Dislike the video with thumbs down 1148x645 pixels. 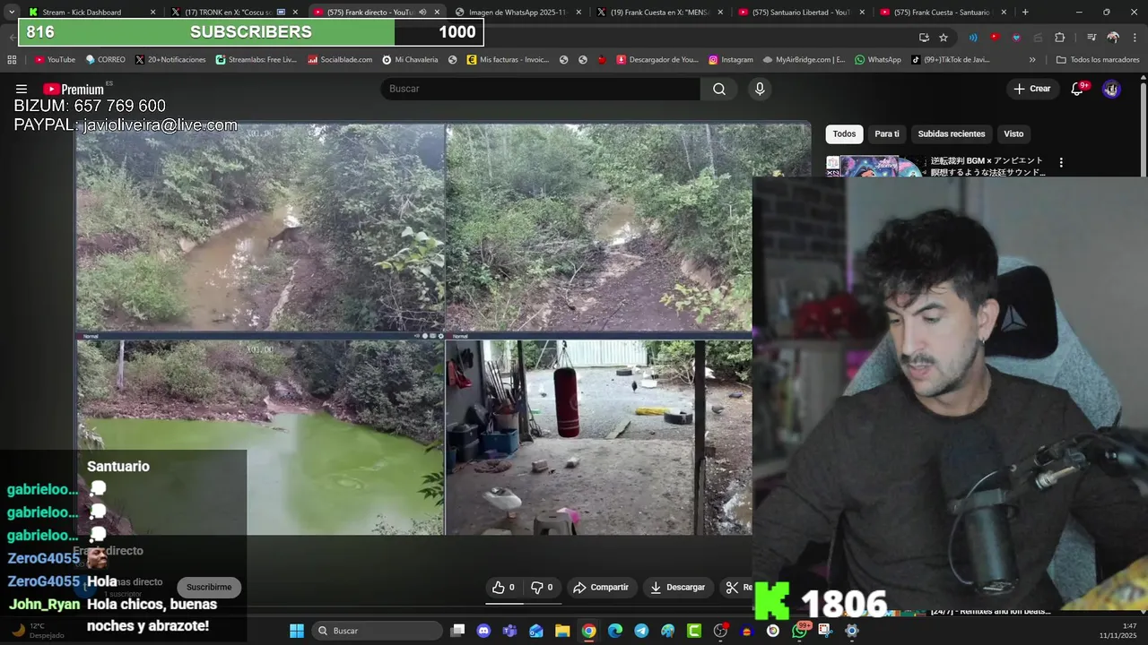pyautogui.click(x=542, y=588)
